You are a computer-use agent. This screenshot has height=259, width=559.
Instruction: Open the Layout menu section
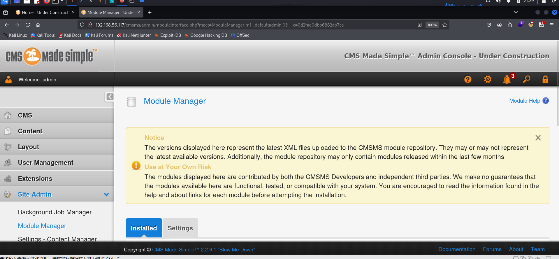coord(57,147)
